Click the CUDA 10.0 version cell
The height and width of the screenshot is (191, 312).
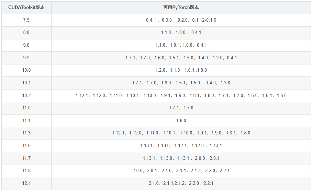click(26, 70)
